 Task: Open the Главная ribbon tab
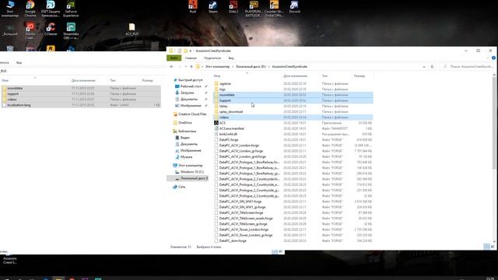pos(191,58)
